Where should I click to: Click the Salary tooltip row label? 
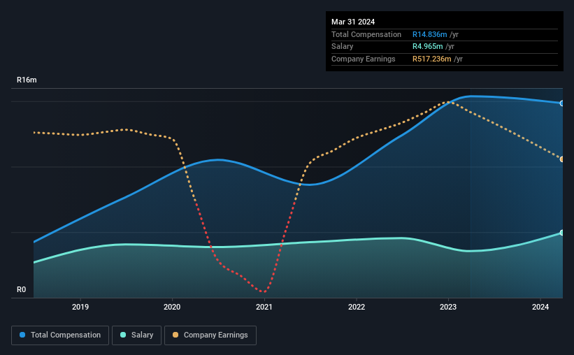(x=343, y=47)
